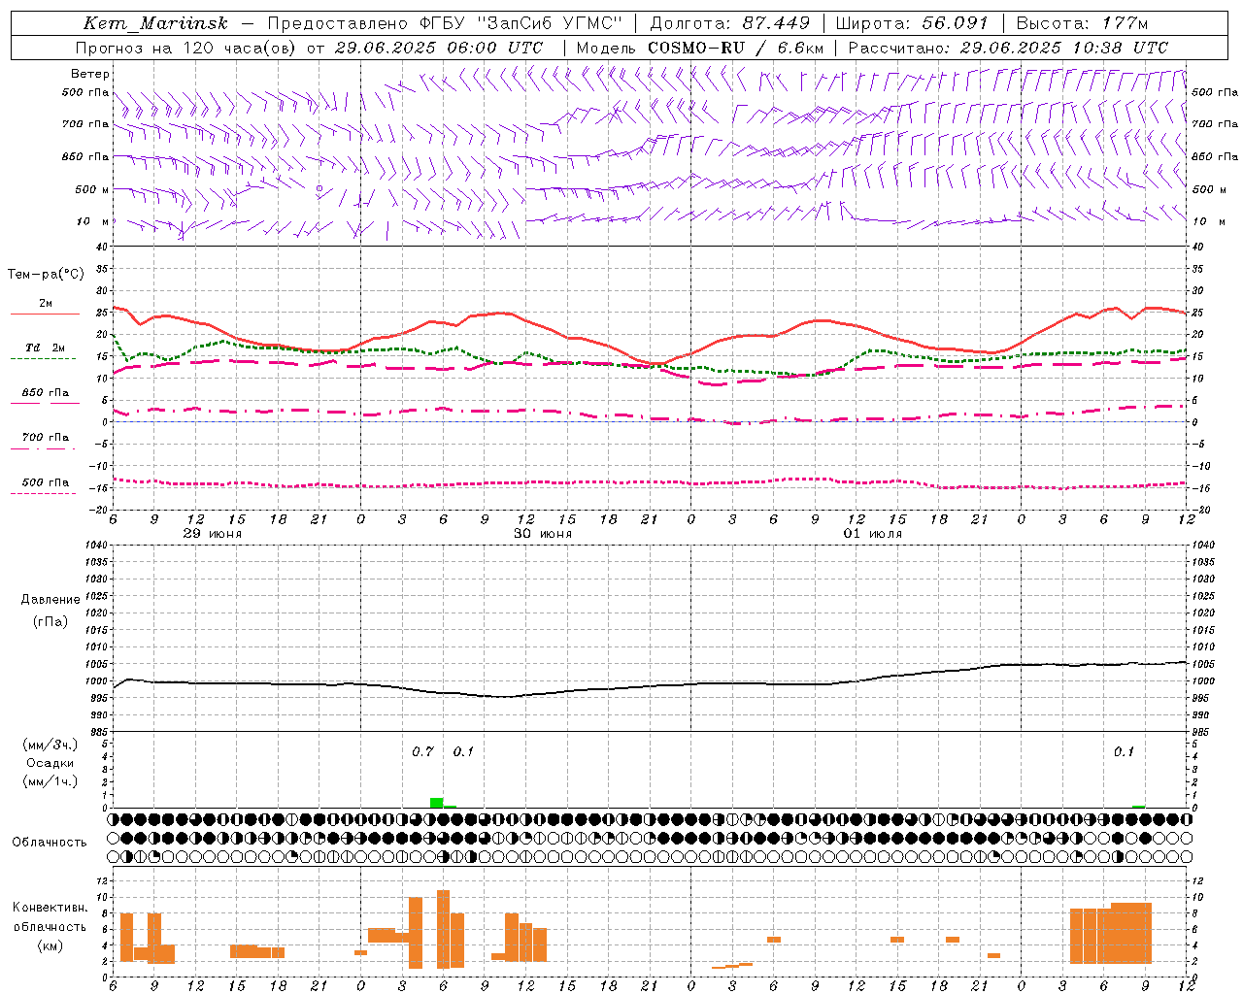Click the Td 2м dew point legend entry
The width and height of the screenshot is (1243, 994).
pos(46,348)
